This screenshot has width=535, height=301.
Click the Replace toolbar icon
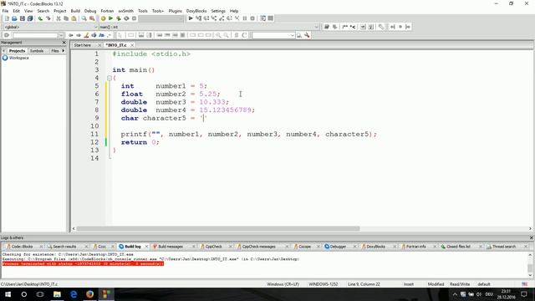click(x=92, y=18)
